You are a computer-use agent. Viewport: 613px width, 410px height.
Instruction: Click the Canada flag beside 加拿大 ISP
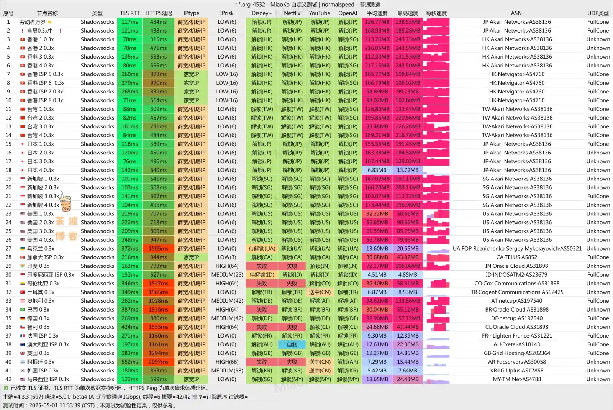[22, 257]
